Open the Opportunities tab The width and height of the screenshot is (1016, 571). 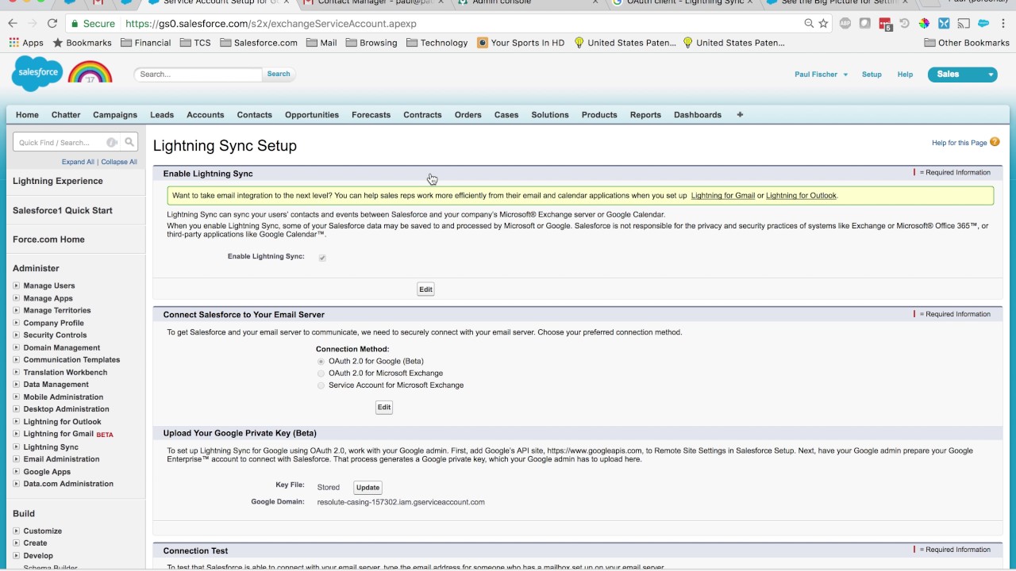coord(312,115)
